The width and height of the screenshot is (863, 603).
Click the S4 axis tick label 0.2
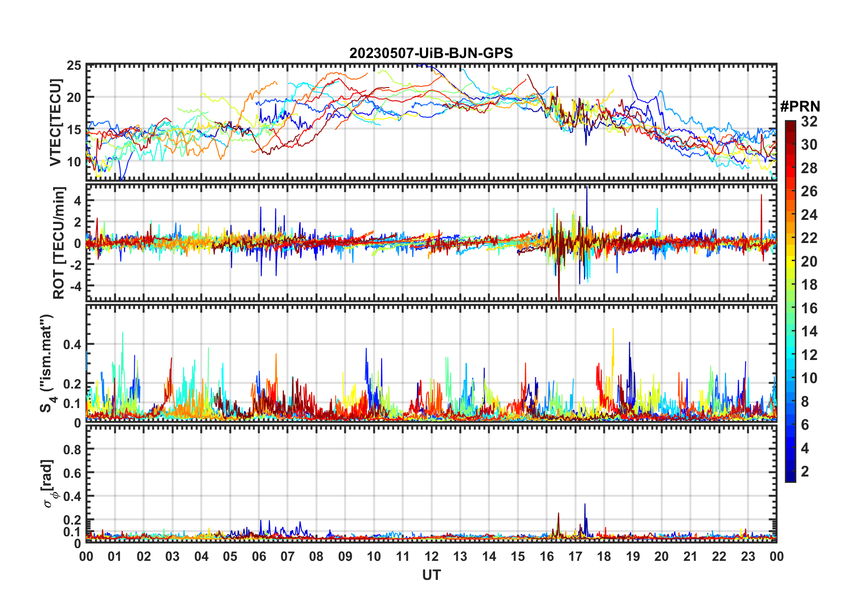point(73,384)
